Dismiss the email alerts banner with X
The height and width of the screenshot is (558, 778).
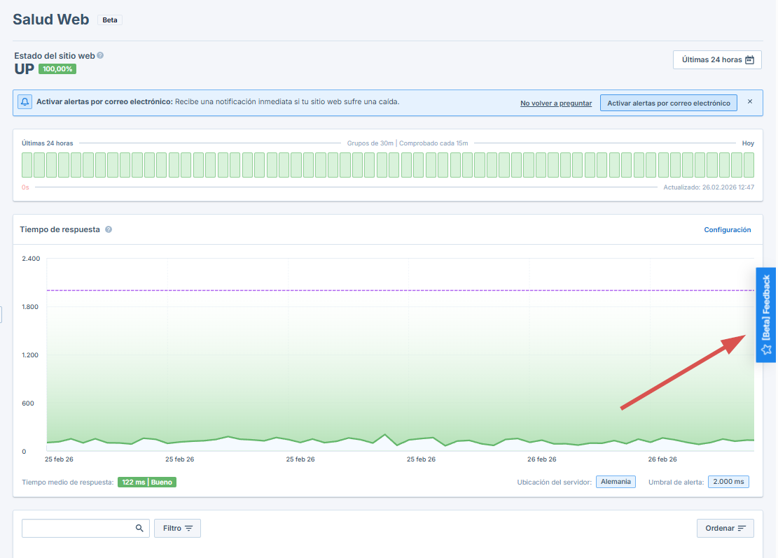(749, 102)
